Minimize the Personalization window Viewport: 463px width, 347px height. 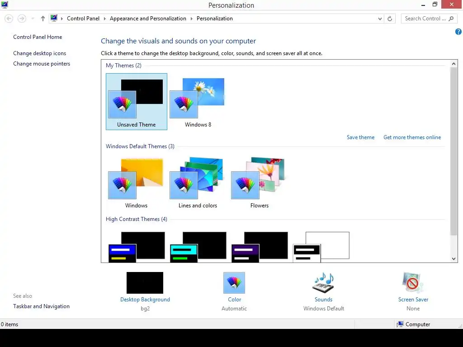tap(423, 5)
